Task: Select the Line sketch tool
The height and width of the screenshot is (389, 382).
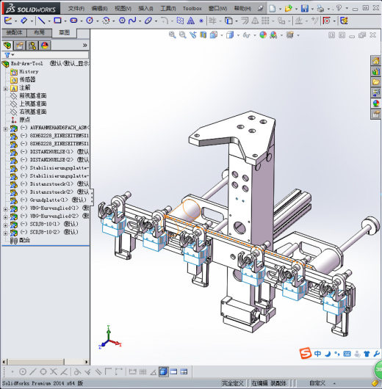Action: [x=41, y=21]
